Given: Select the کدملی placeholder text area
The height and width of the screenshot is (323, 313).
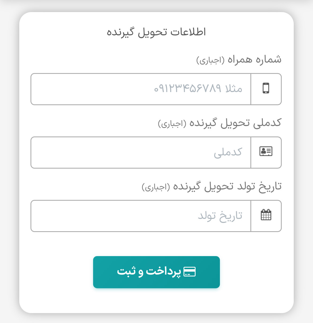Looking at the screenshot, I should tap(229, 152).
